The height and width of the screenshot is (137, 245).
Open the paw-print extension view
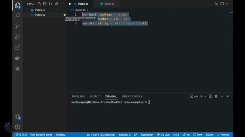point(18,68)
